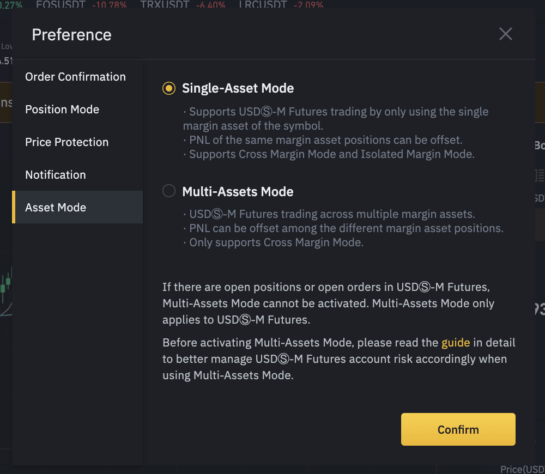This screenshot has height=474, width=545.
Task: Click the Multi-Assets Mode heading label
Action: [x=238, y=191]
